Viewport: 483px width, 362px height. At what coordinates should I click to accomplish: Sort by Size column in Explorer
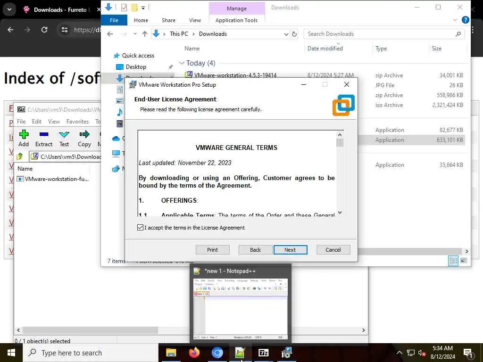coord(436,49)
